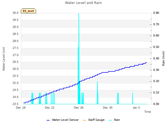Click the rain spike near Dec 31

coord(118,98)
